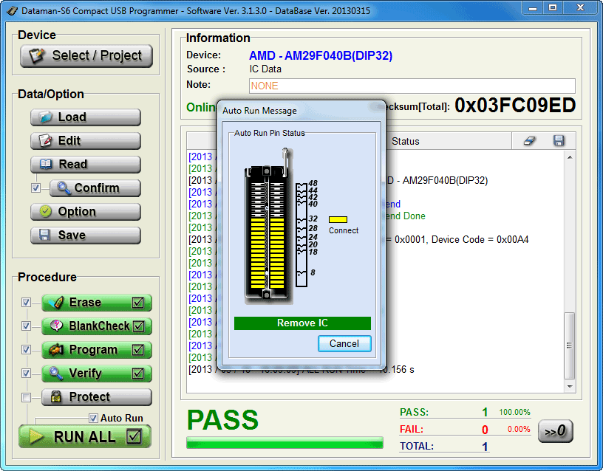Click the counter reset >>0 button

click(x=555, y=431)
